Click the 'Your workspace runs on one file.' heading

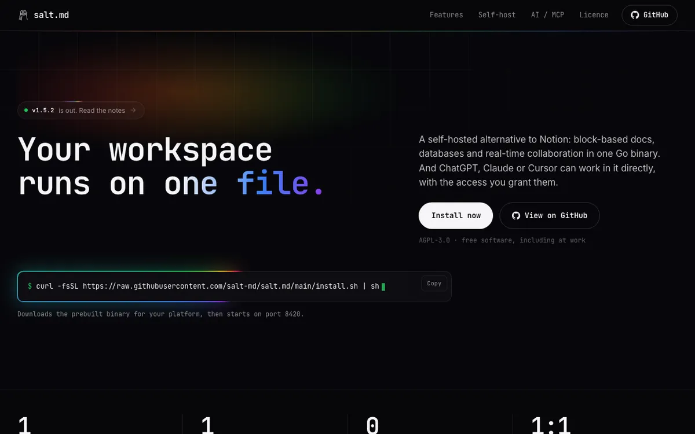pos(171,166)
